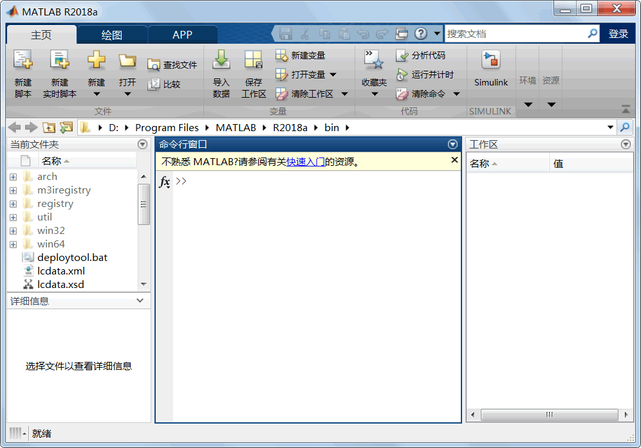Open quick access toolbar customize arrow
641x448 pixels.
[437, 33]
